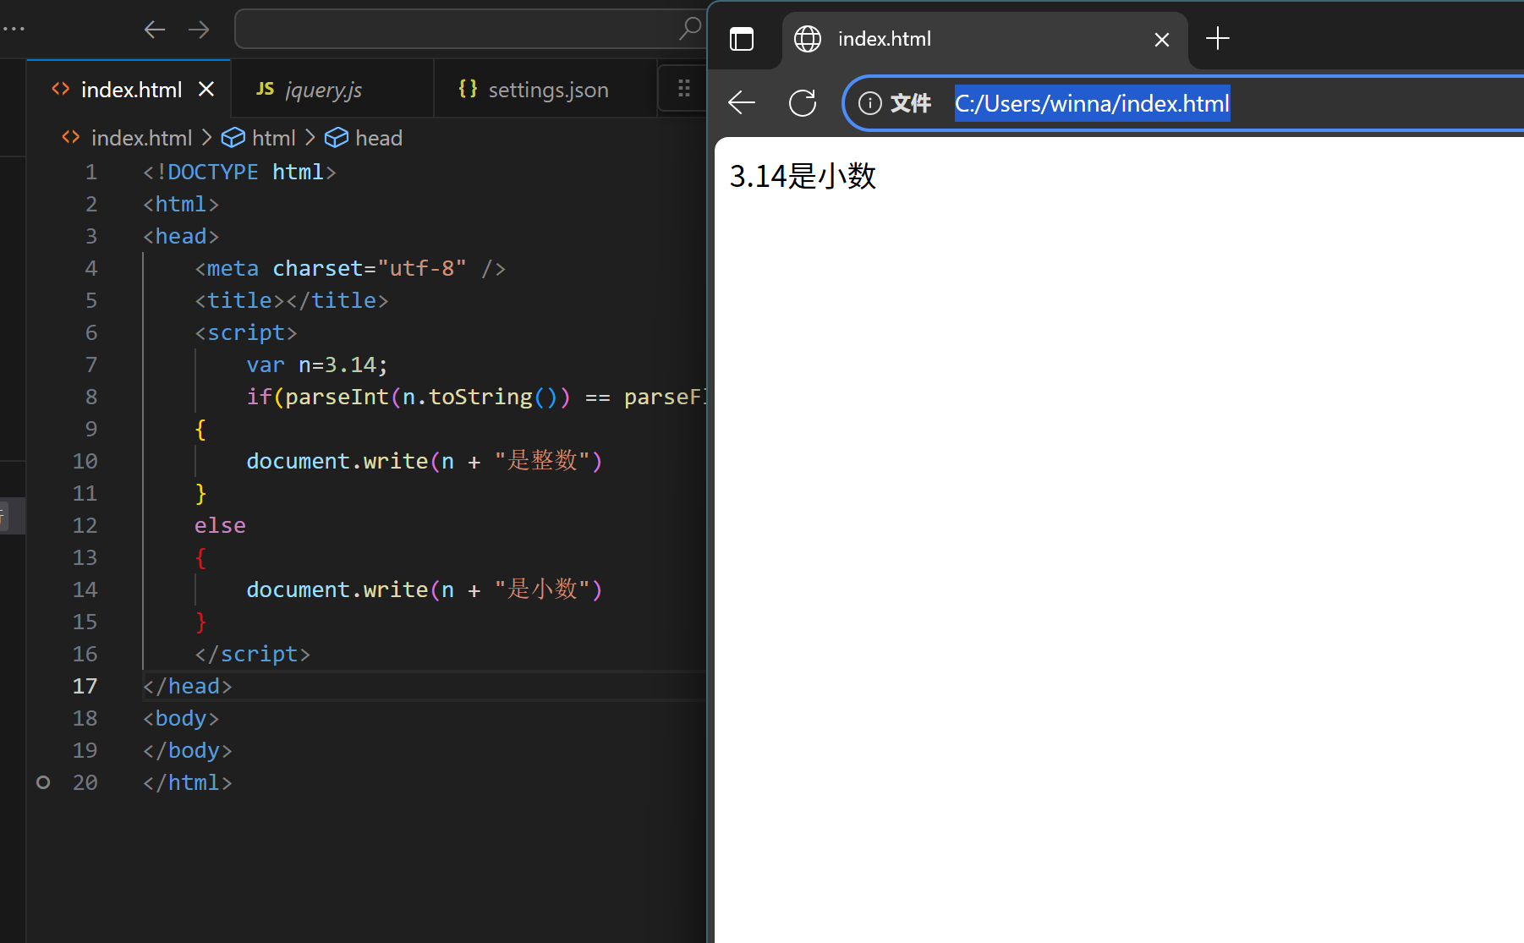Click the JS icon on jquery.js tab

pyautogui.click(x=265, y=89)
